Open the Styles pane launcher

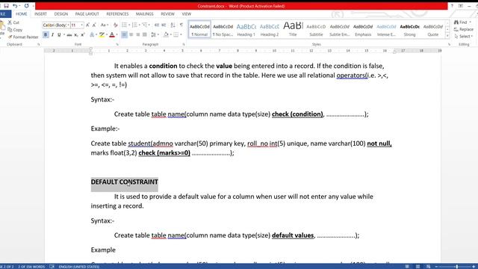[x=449, y=45]
